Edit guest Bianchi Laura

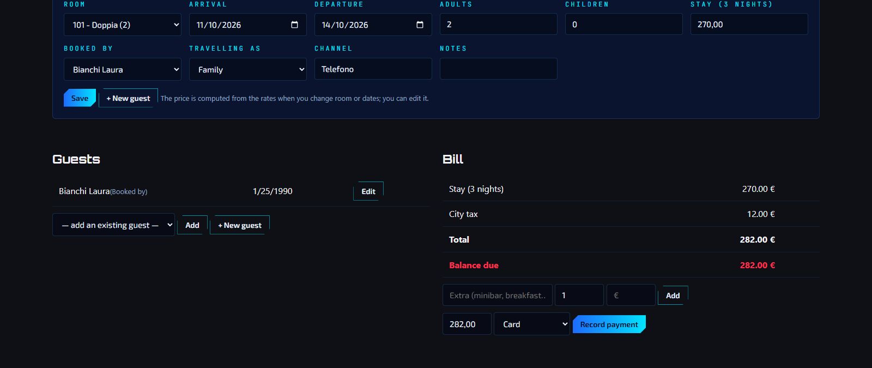click(368, 191)
